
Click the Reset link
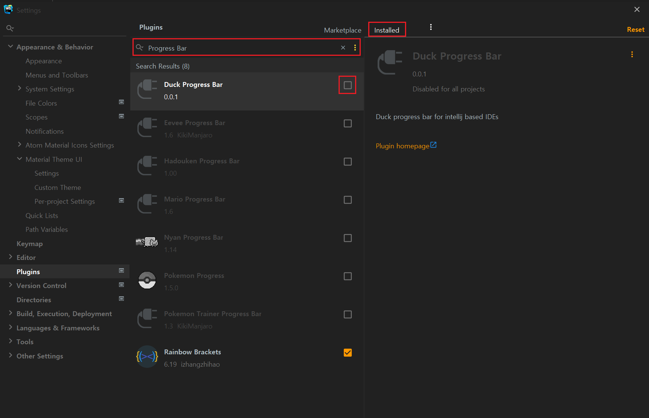pyautogui.click(x=635, y=30)
